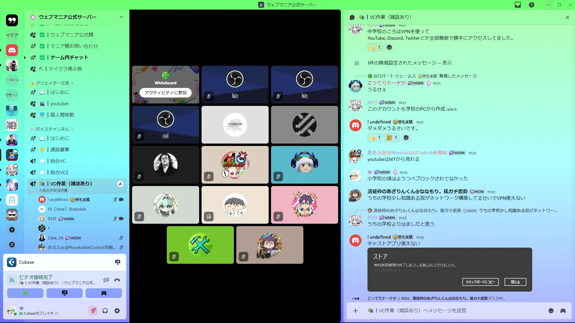Collapse the クリエイター交流 category
The width and height of the screenshot is (575, 323).
pyautogui.click(x=52, y=83)
